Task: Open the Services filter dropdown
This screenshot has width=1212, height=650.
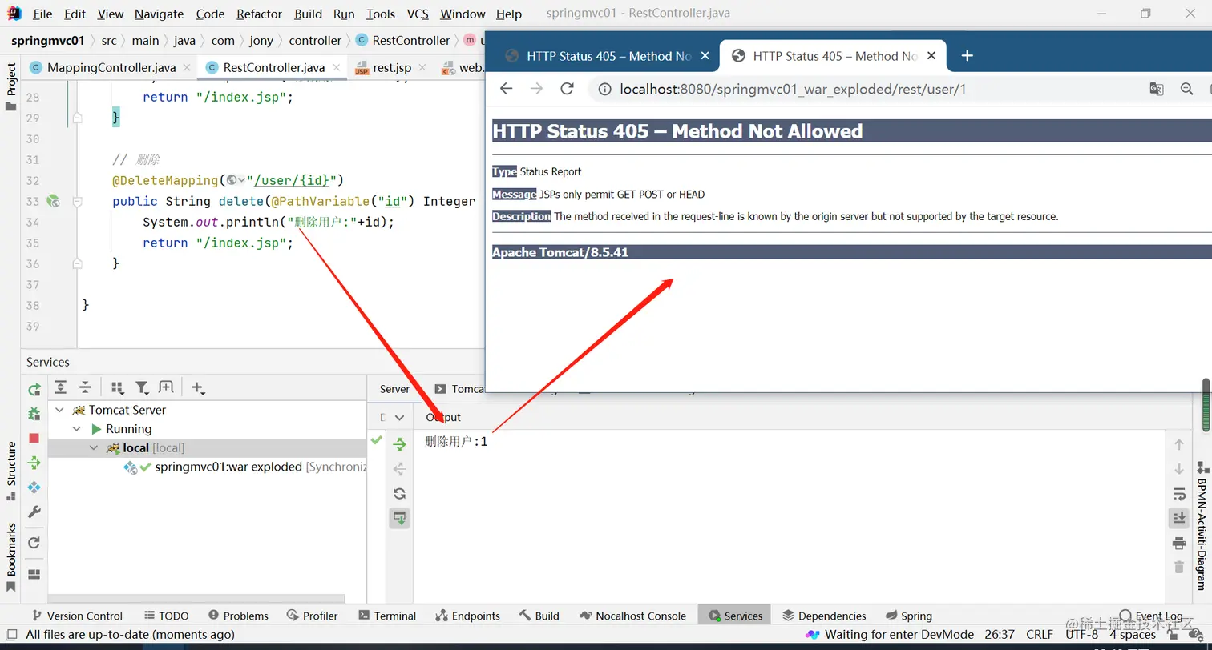Action: [142, 388]
